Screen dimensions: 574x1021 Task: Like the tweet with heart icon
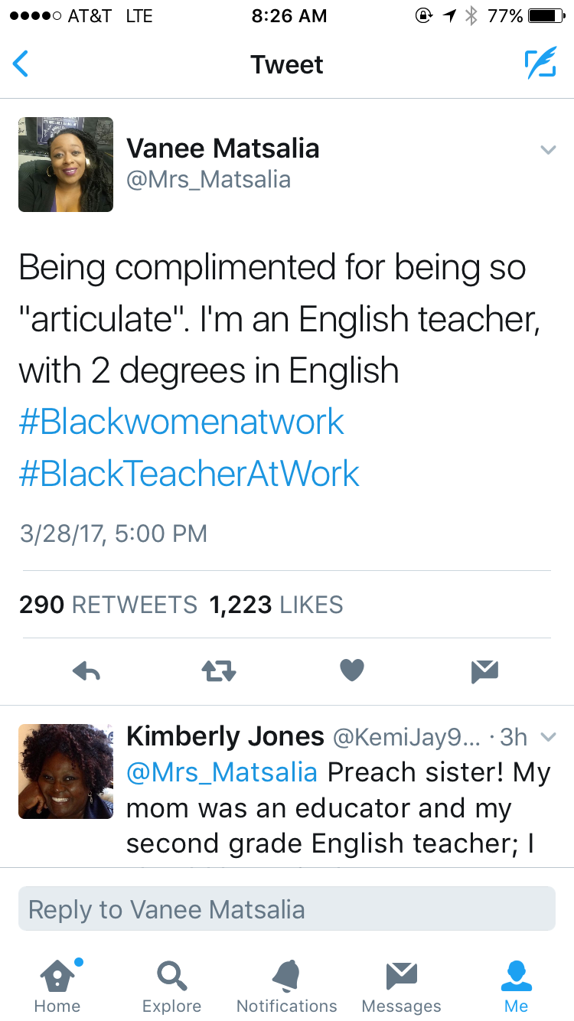352,671
